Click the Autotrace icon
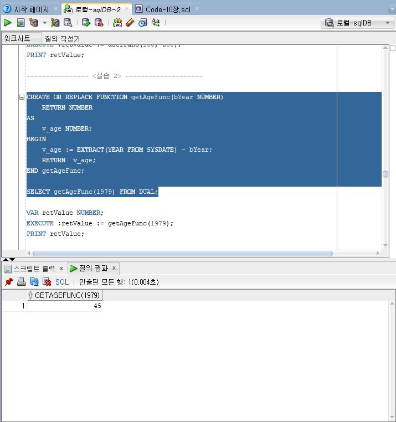The image size is (396, 422). (55, 23)
